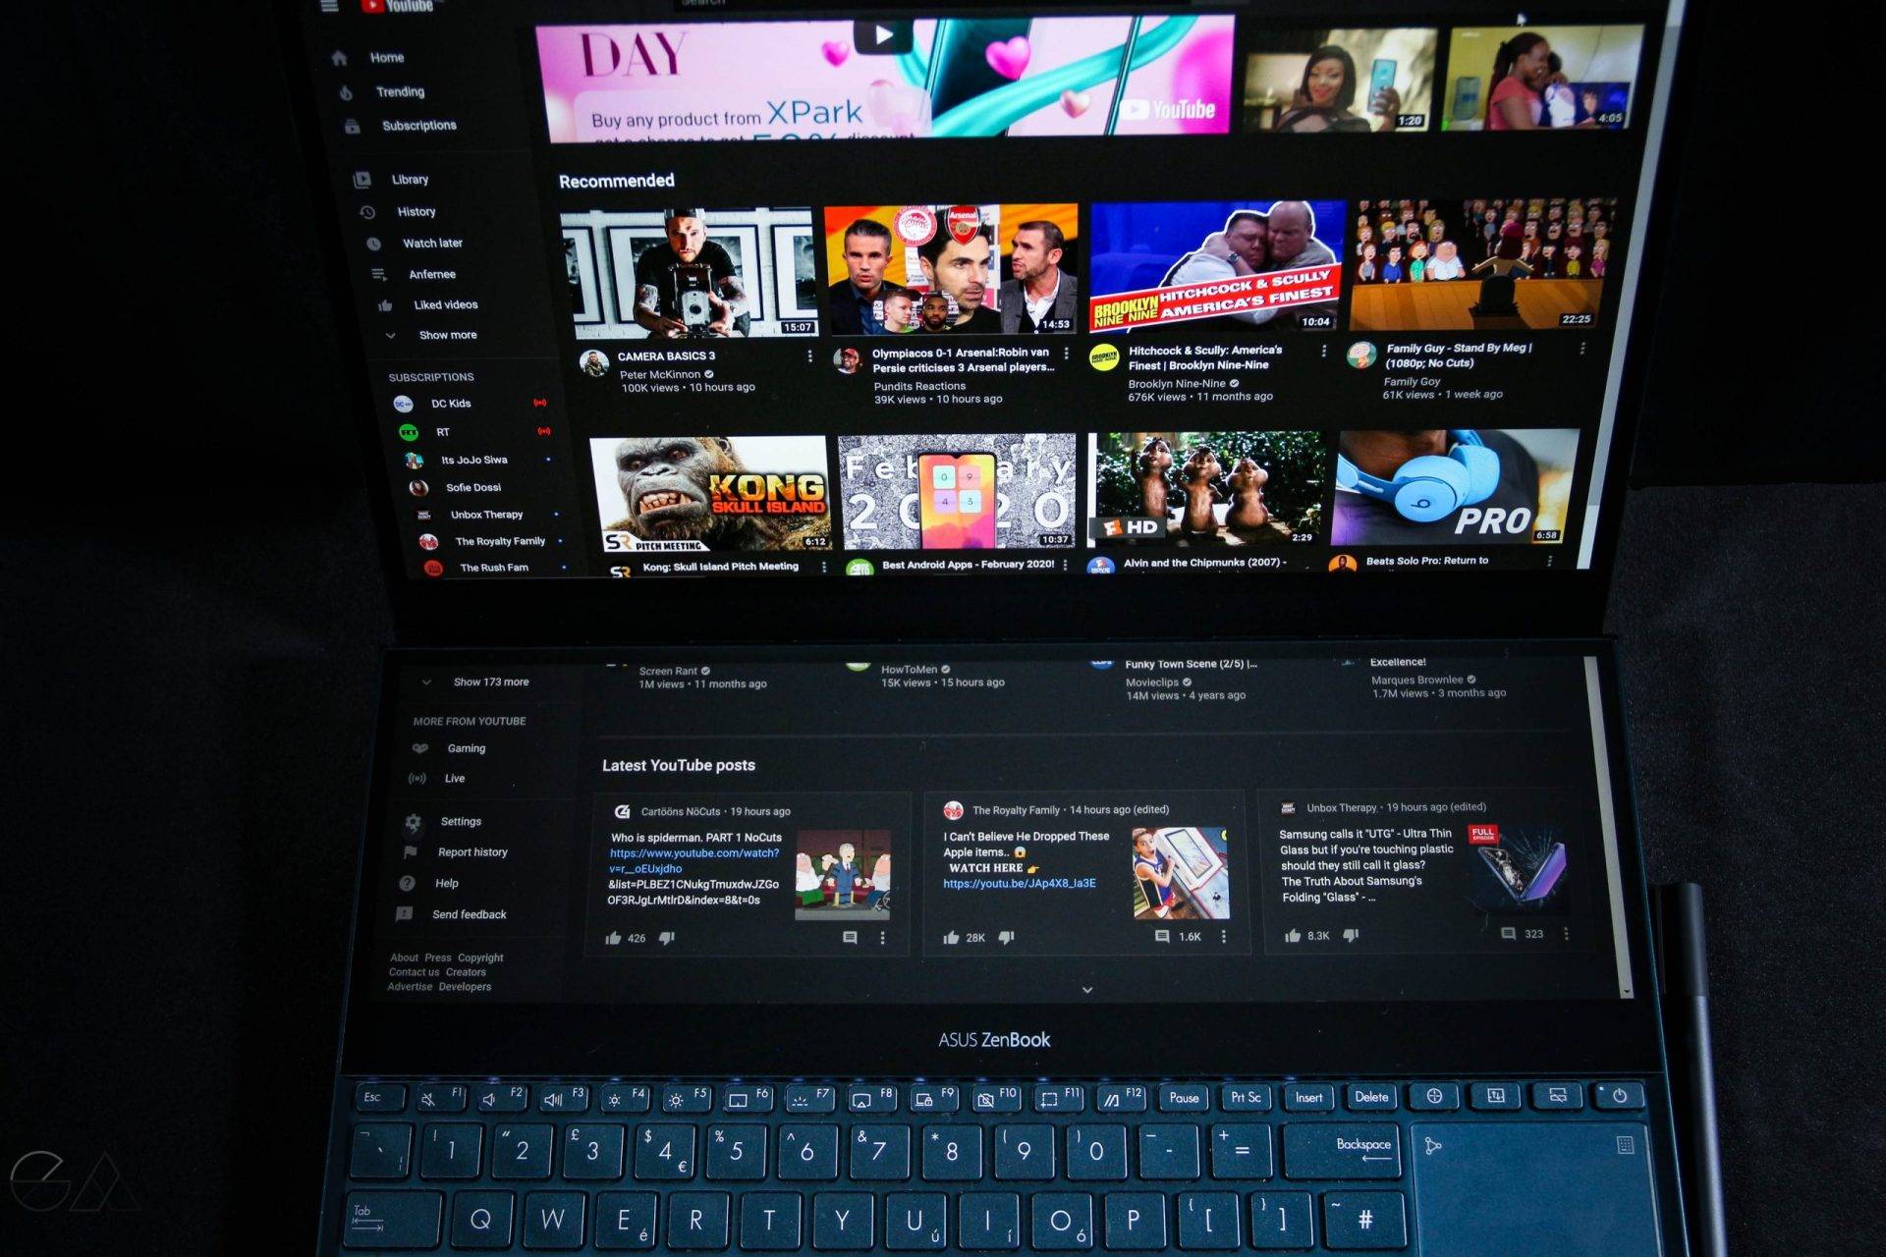The width and height of the screenshot is (1886, 1257).
Task: Open Gaming under More from YouTube
Action: [450, 748]
